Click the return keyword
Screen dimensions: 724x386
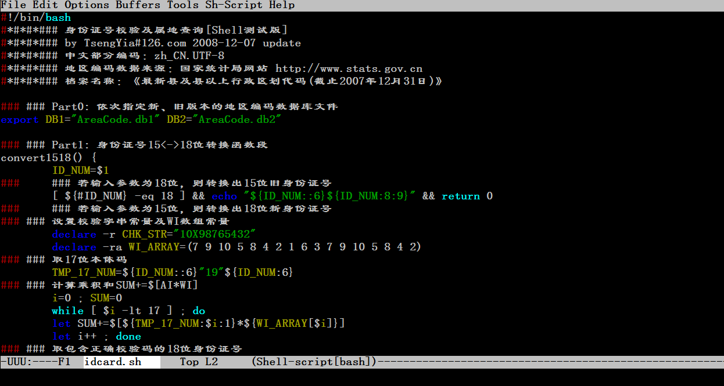461,196
